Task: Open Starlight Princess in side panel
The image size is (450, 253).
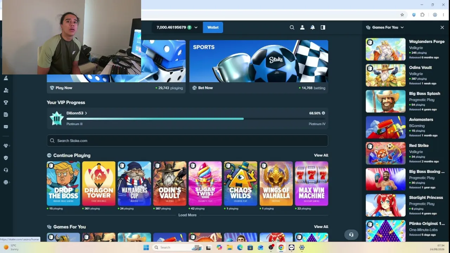Action: coord(405,205)
